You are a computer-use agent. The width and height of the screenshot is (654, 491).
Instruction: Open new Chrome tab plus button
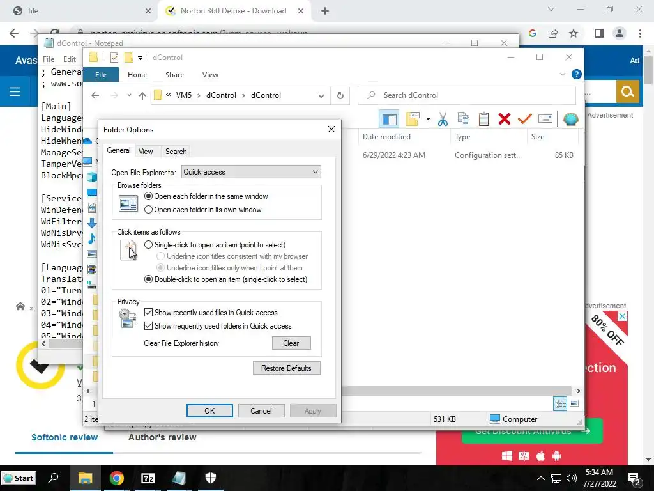[325, 11]
